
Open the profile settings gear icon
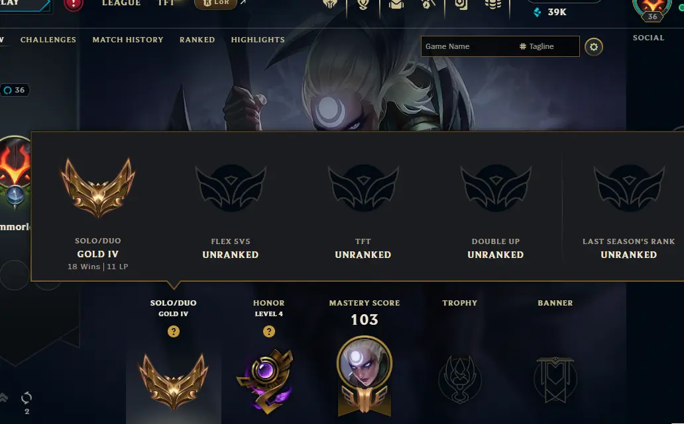click(x=594, y=46)
